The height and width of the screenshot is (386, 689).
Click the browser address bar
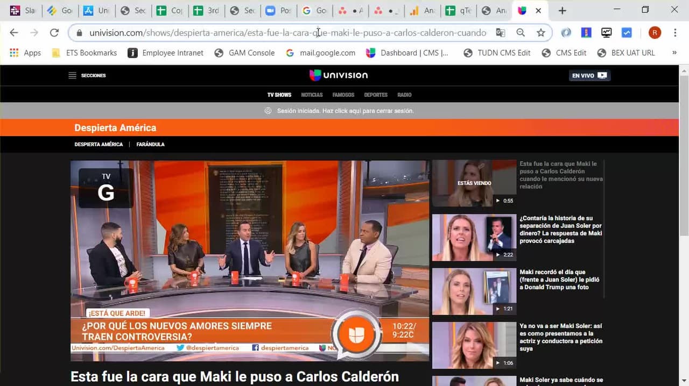287,33
